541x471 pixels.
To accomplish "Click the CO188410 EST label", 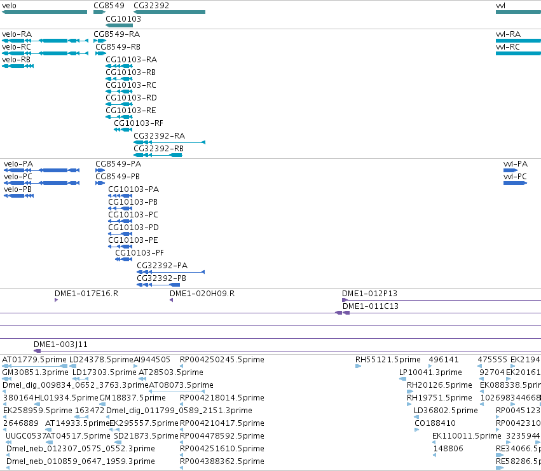I will pos(435,424).
